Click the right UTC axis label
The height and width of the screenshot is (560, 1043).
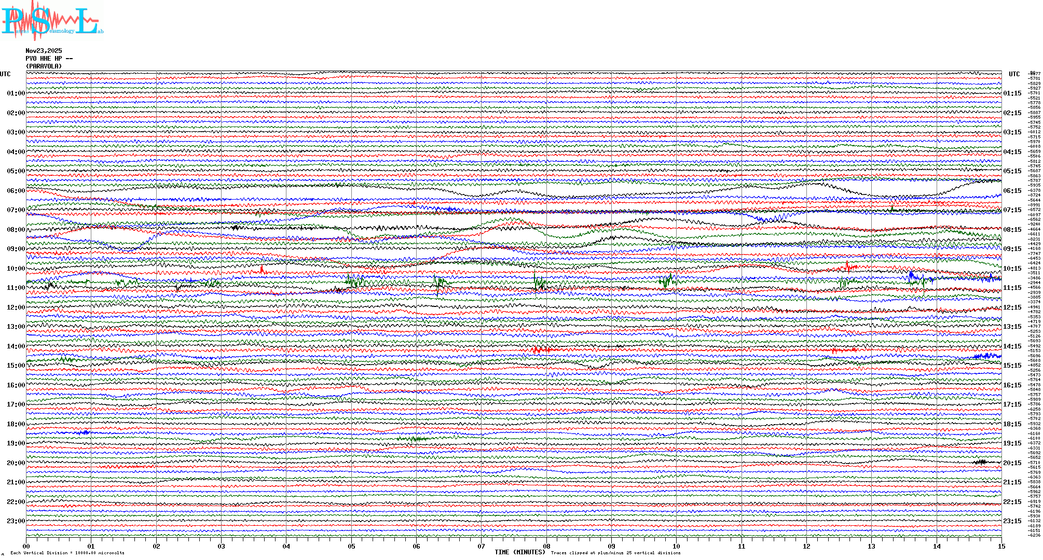pos(1014,74)
